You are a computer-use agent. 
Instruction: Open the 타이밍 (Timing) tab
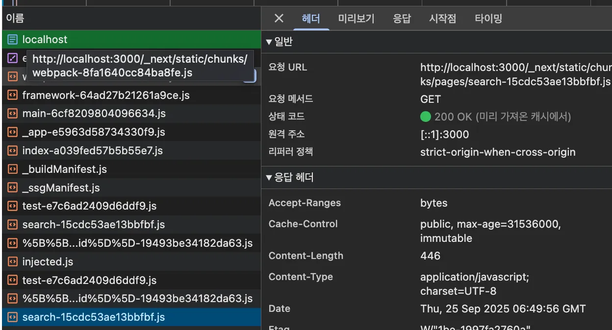point(488,18)
